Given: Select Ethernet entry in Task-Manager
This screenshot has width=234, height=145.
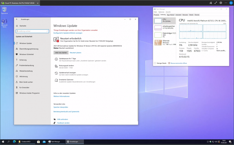Looking at the screenshot, I should tap(165, 43).
